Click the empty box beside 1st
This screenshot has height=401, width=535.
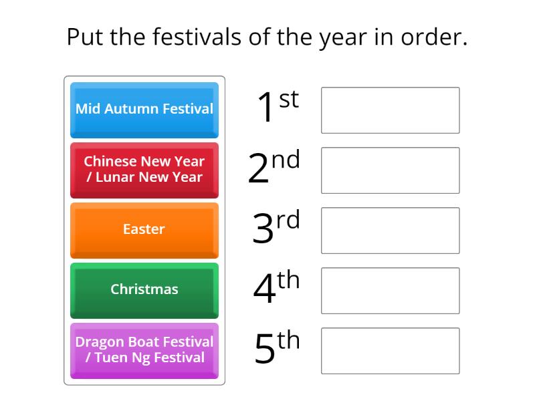(390, 110)
